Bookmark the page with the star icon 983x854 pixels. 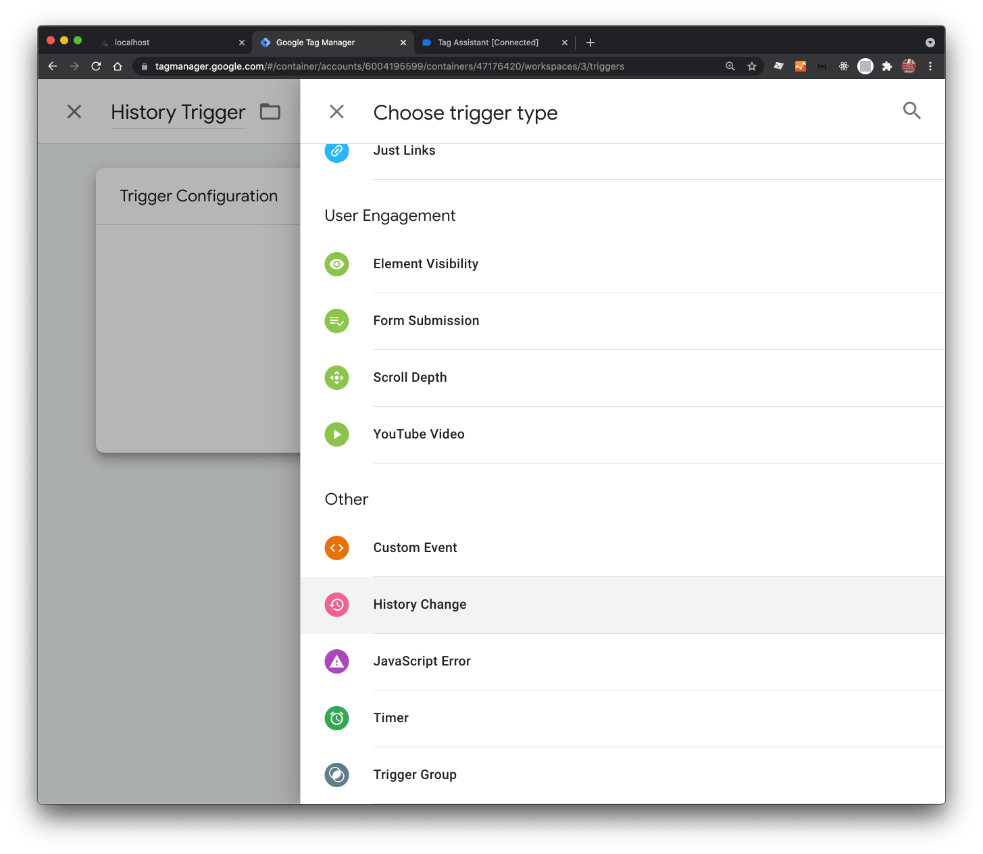(x=752, y=66)
